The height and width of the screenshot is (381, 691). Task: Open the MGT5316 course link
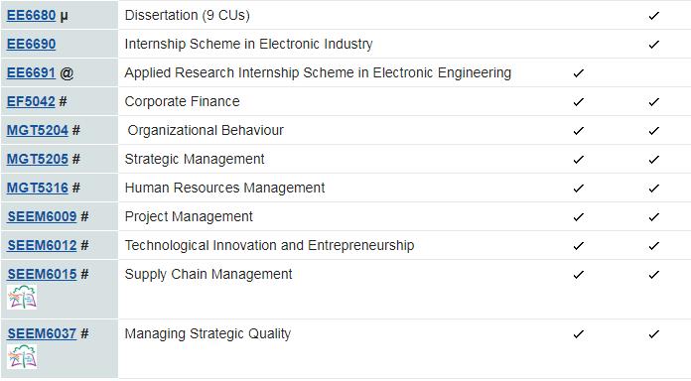tap(38, 189)
